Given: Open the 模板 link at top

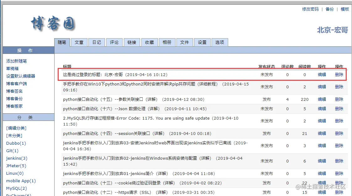Looking at the screenshot, I should click(x=345, y=9).
